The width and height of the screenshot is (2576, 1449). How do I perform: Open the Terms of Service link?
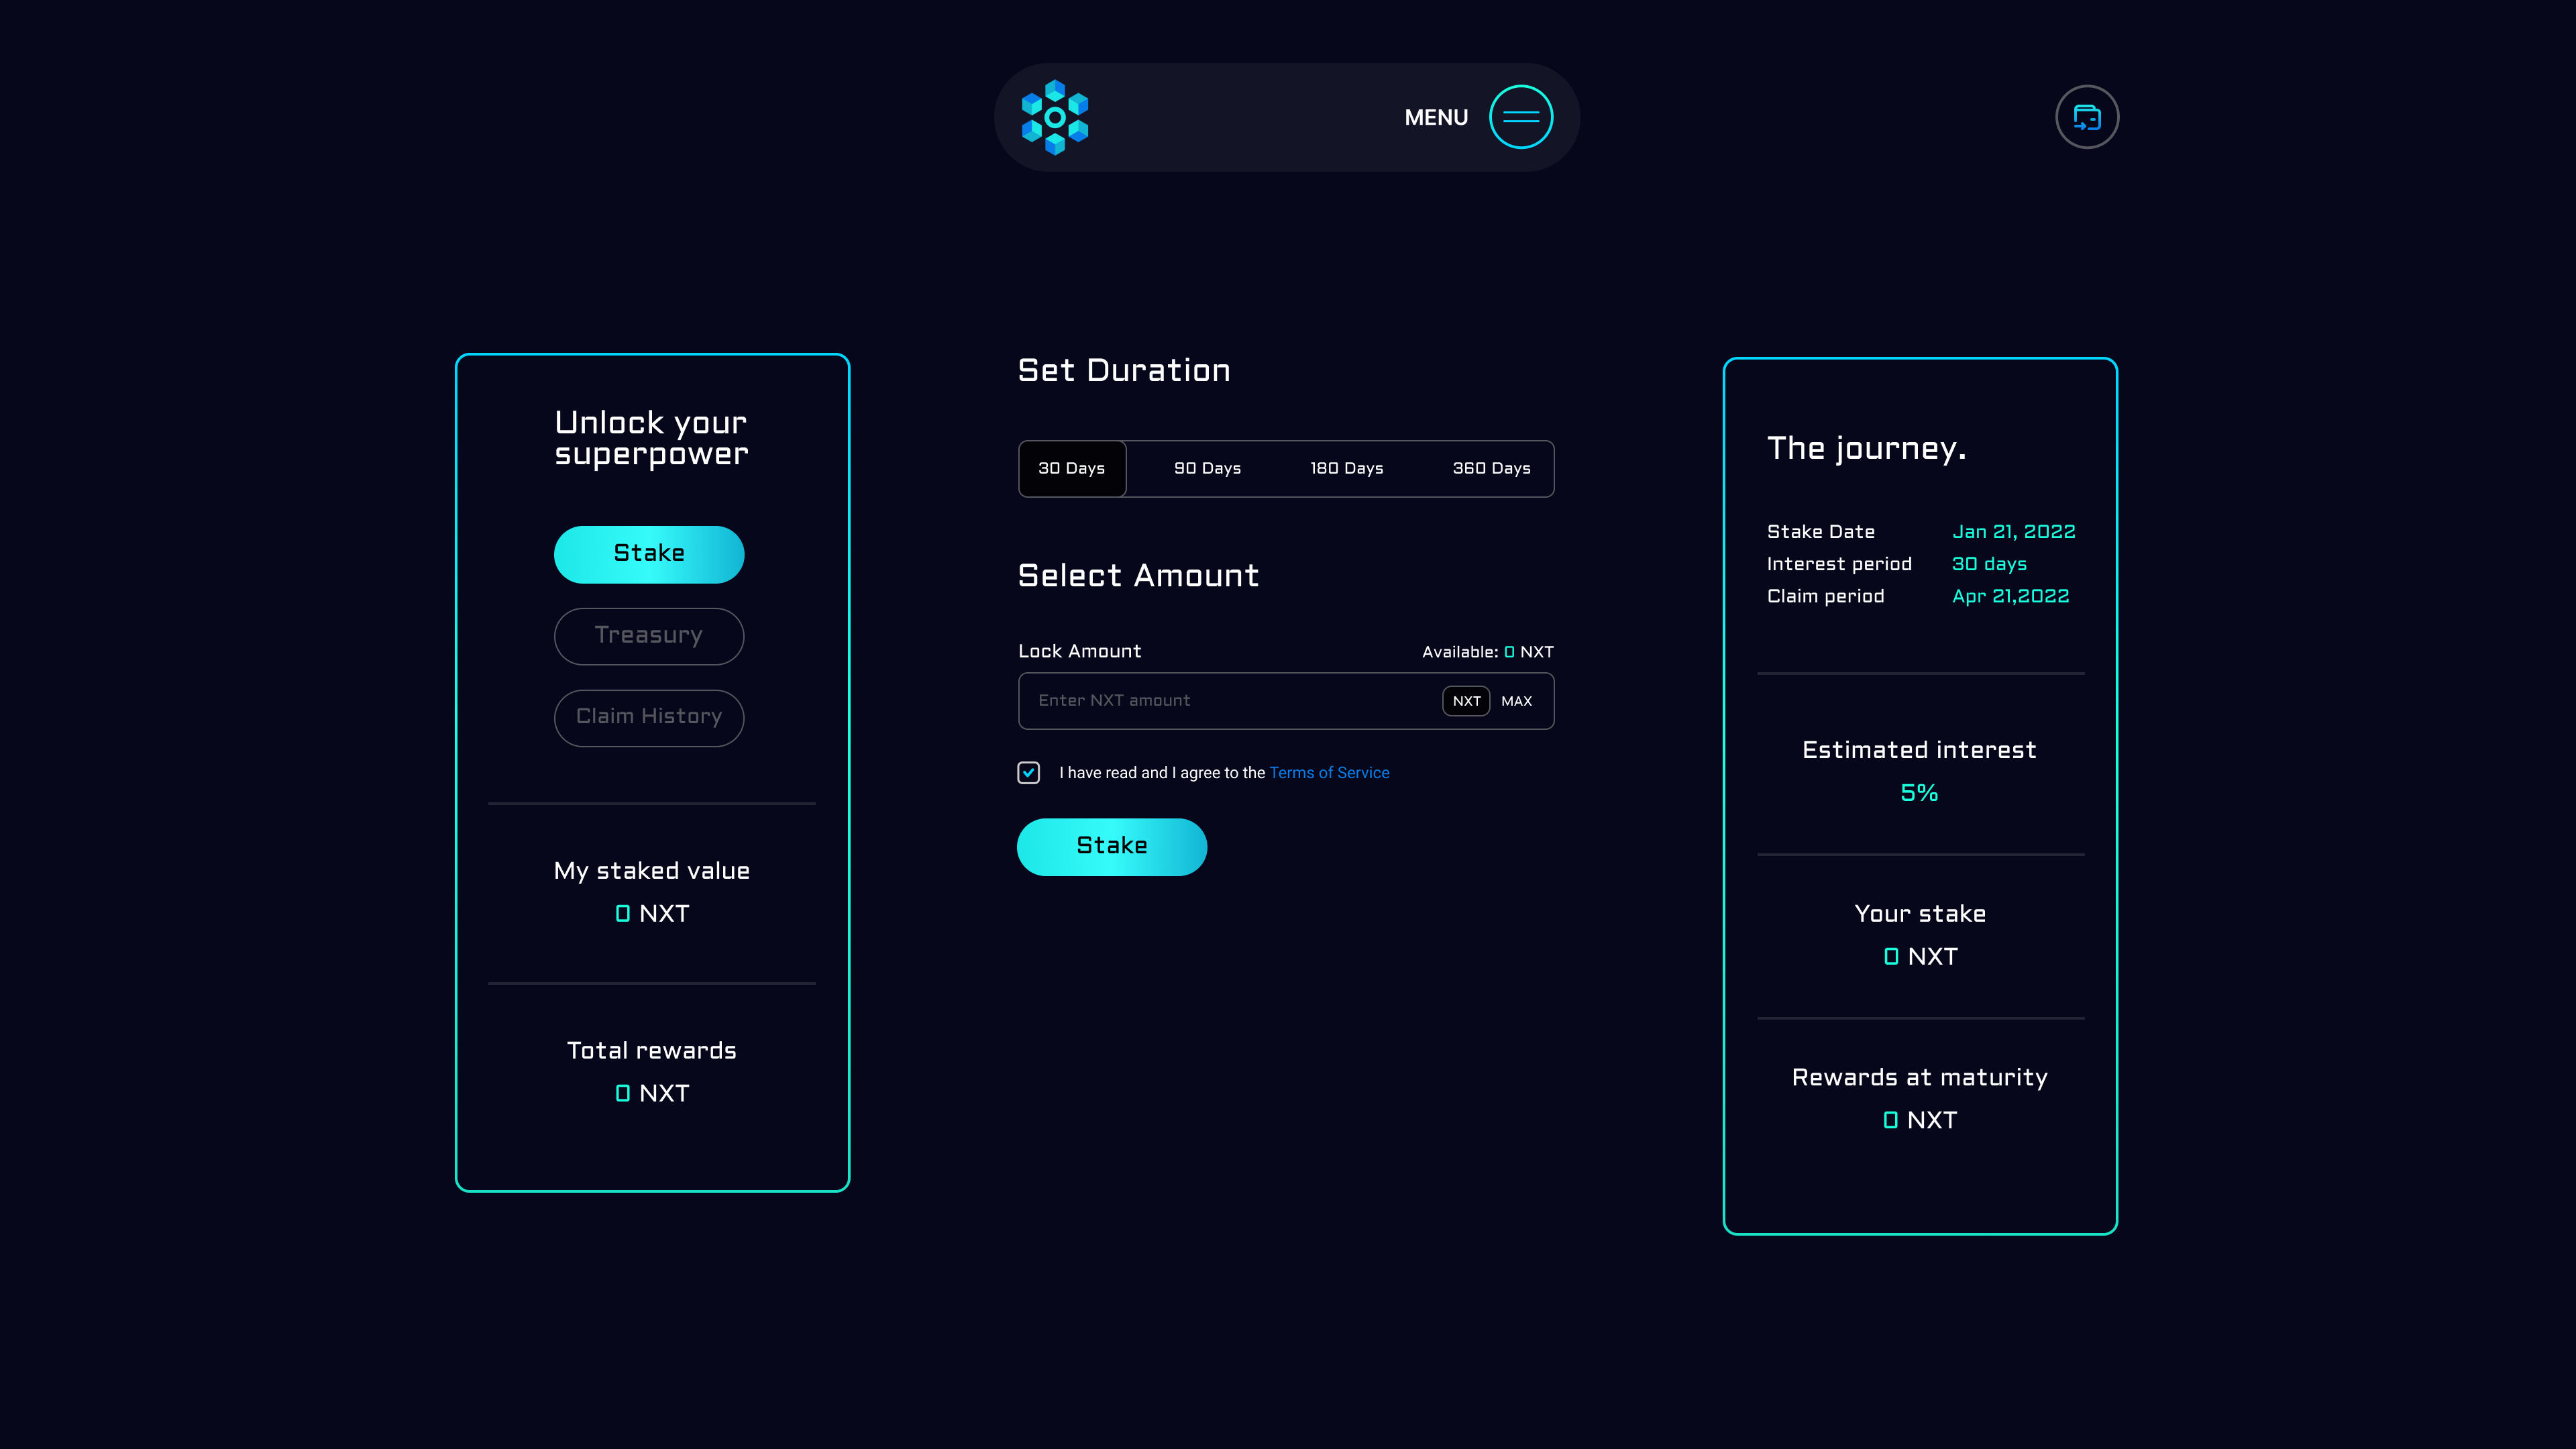pos(1329,773)
